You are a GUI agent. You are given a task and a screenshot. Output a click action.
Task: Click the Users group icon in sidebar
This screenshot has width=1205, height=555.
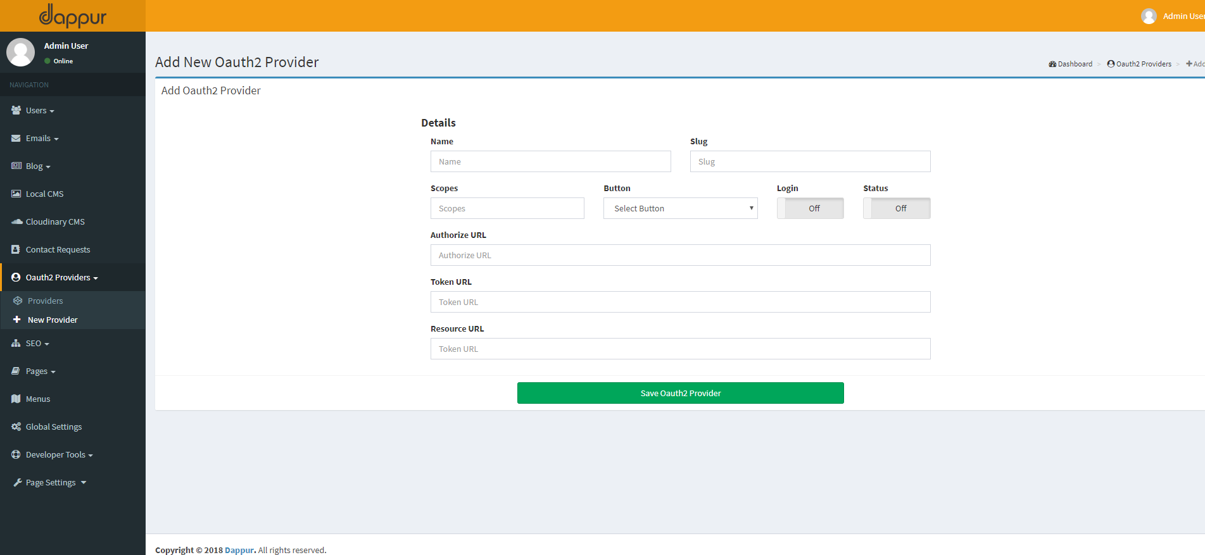click(16, 110)
